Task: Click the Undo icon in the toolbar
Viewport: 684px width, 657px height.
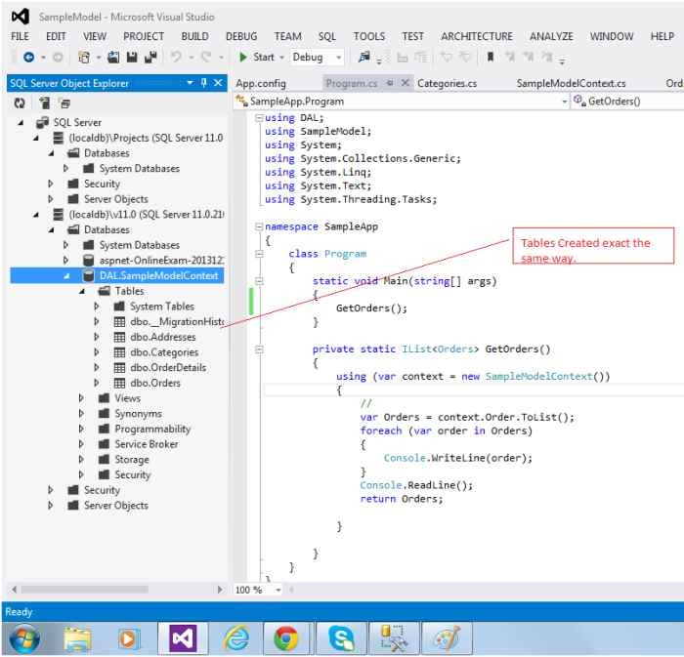Action: [177, 58]
